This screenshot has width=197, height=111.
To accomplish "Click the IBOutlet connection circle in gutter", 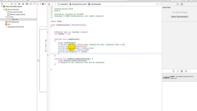I will [48, 32].
